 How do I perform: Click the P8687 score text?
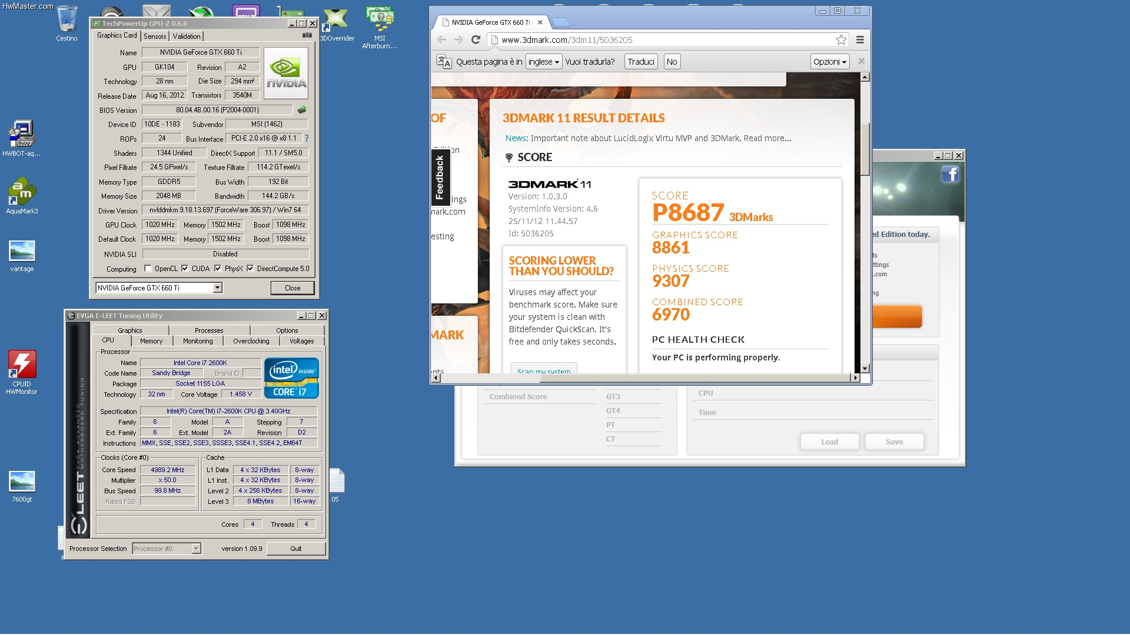688,212
